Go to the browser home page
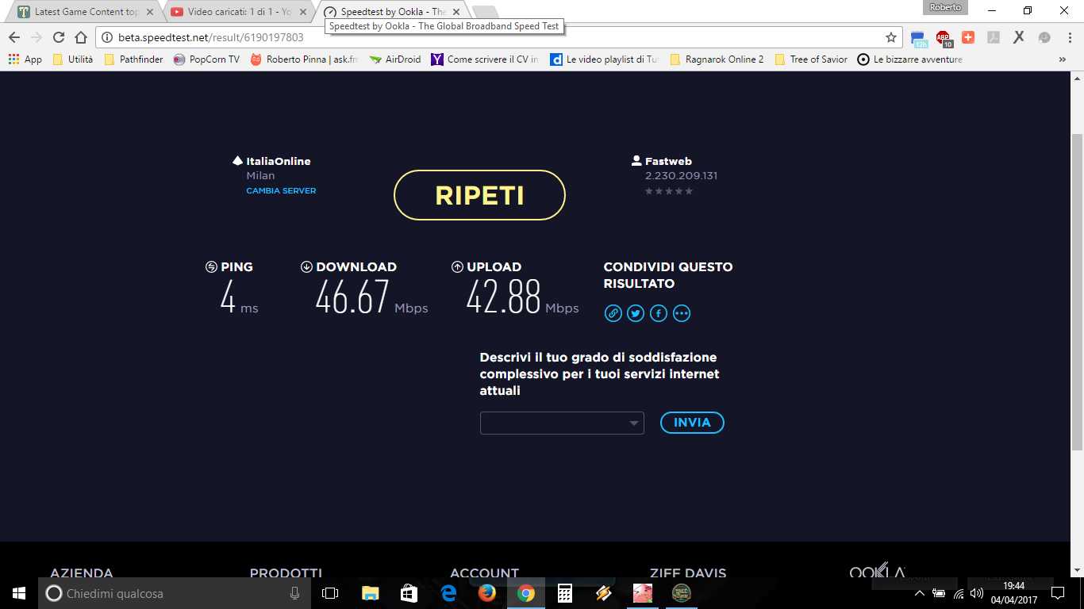 pyautogui.click(x=80, y=37)
